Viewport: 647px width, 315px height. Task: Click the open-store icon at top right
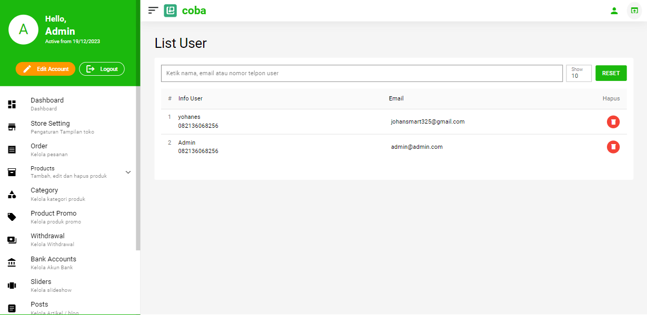pyautogui.click(x=634, y=11)
